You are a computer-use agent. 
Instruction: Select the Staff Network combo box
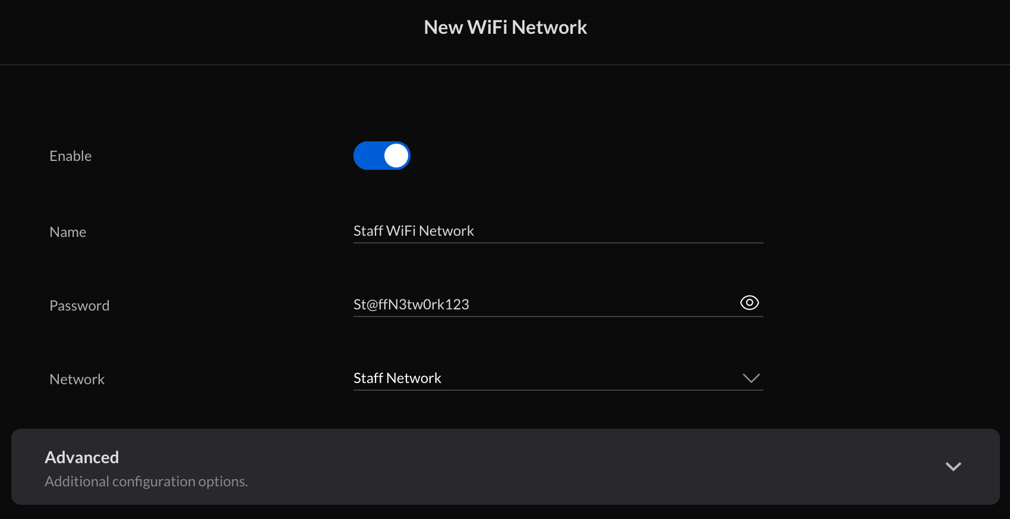point(558,378)
